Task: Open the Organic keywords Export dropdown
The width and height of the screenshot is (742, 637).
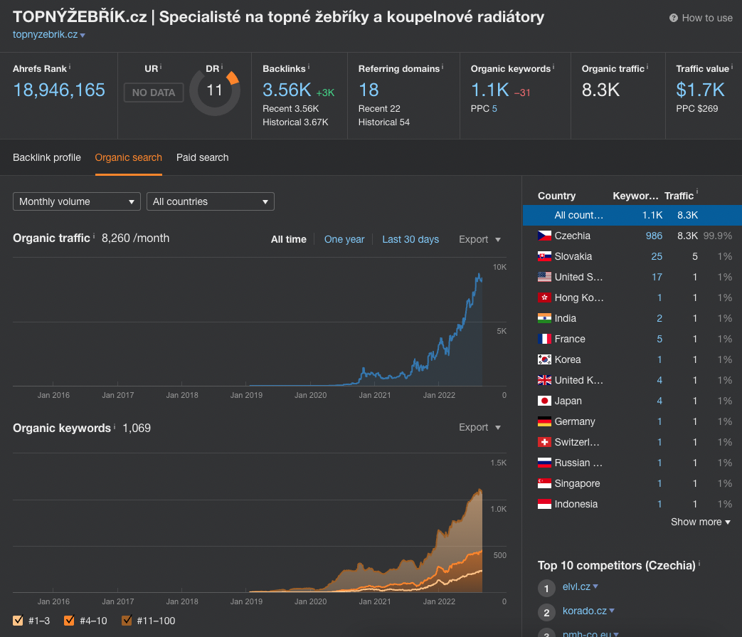Action: (479, 427)
